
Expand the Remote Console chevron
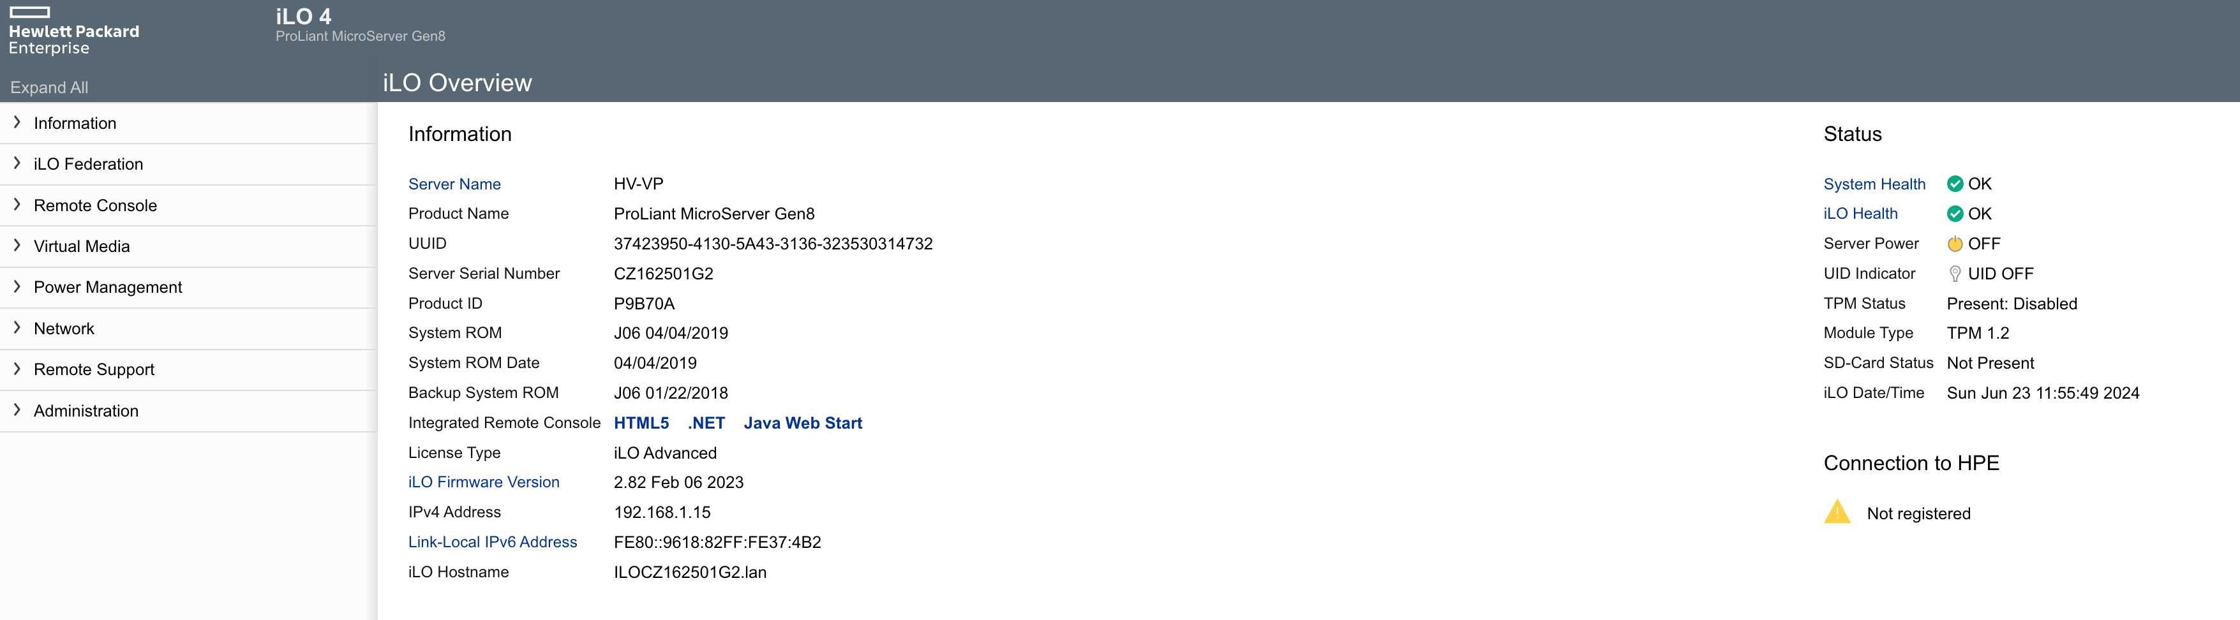click(x=17, y=205)
